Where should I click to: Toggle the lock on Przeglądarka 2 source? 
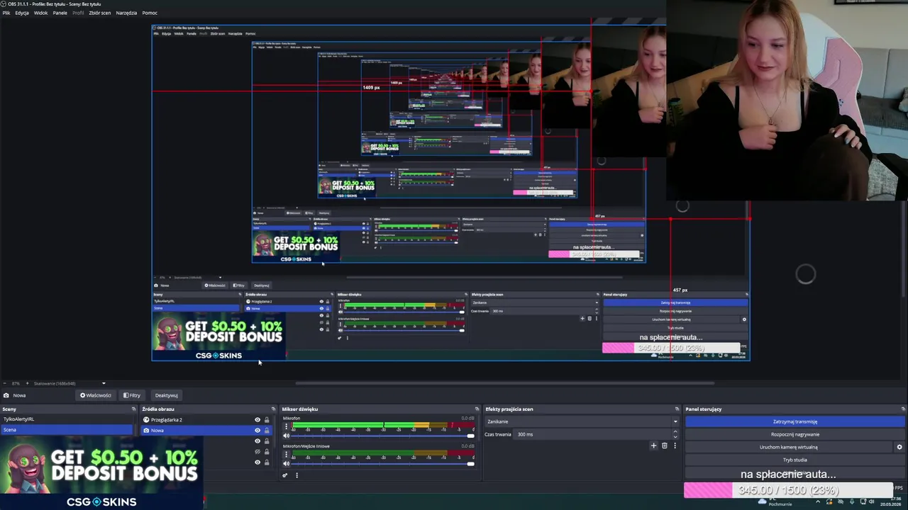(267, 419)
